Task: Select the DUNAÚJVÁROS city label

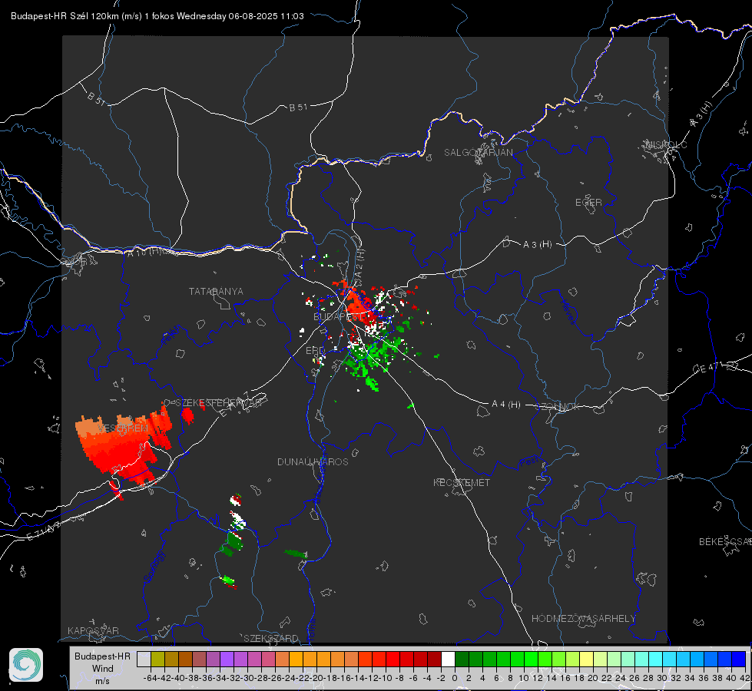Action: [313, 461]
